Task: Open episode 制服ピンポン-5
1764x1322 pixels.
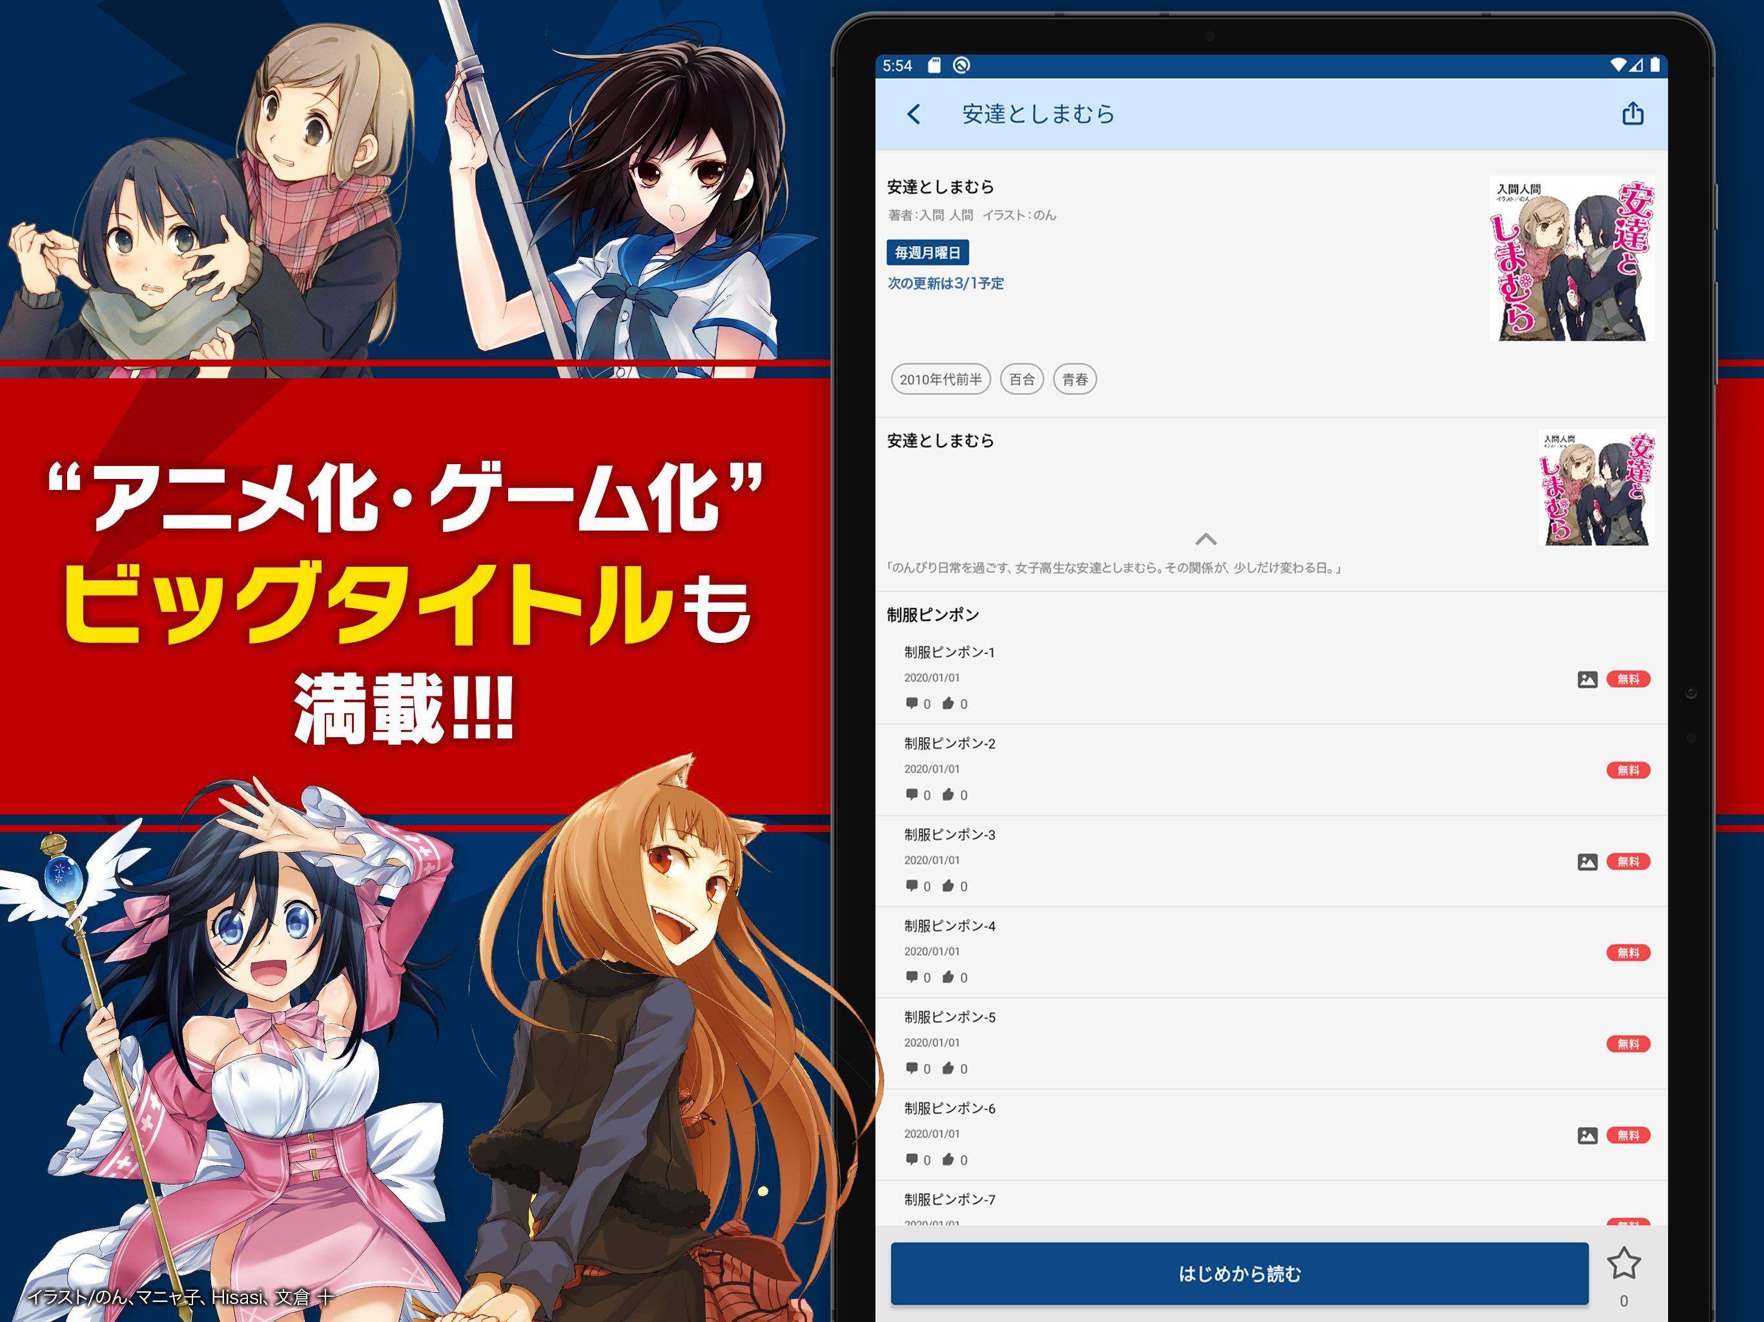Action: [1271, 1043]
